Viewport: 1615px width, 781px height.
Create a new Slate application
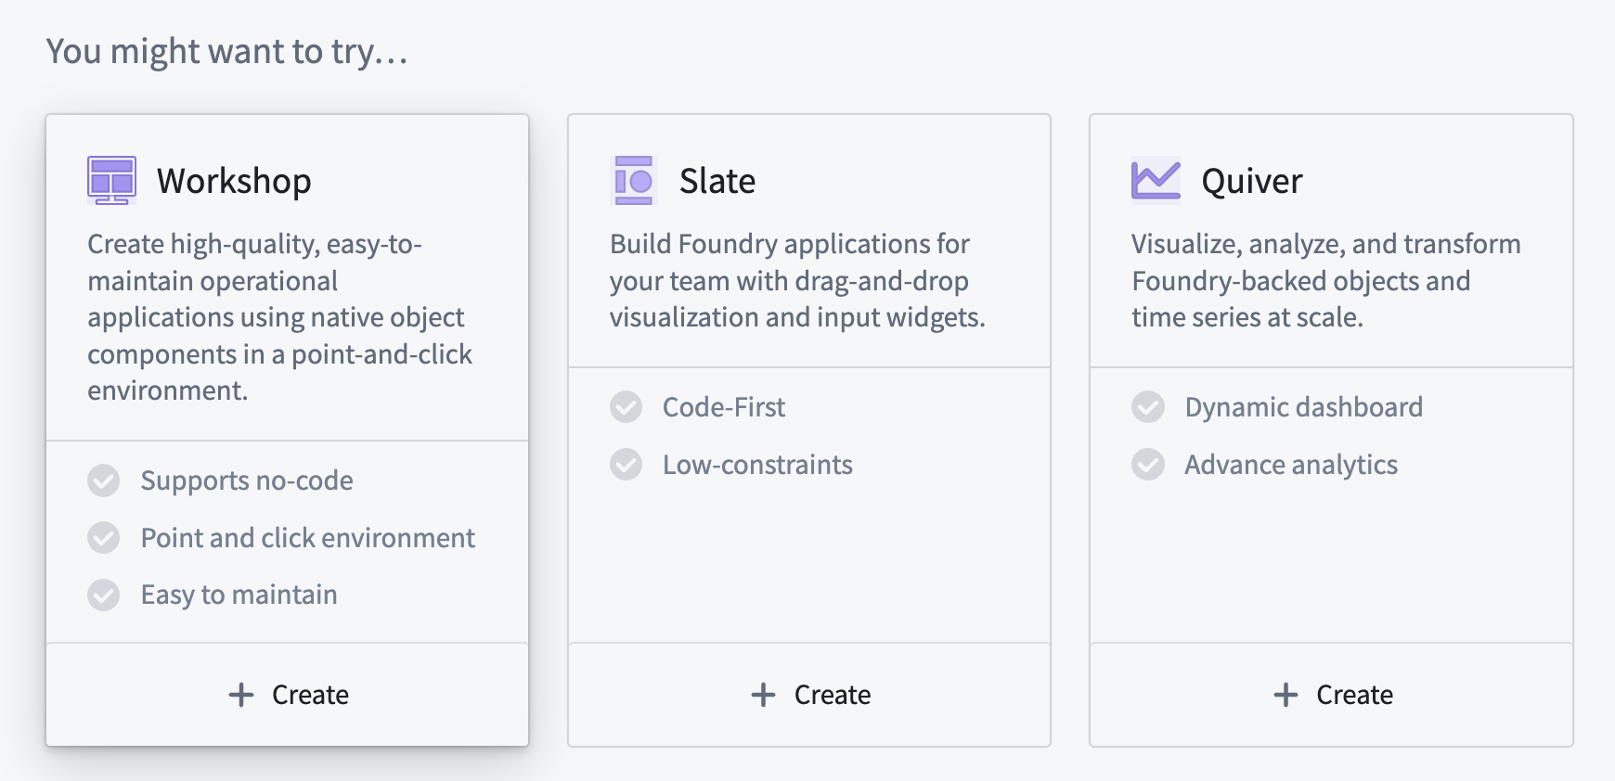809,695
